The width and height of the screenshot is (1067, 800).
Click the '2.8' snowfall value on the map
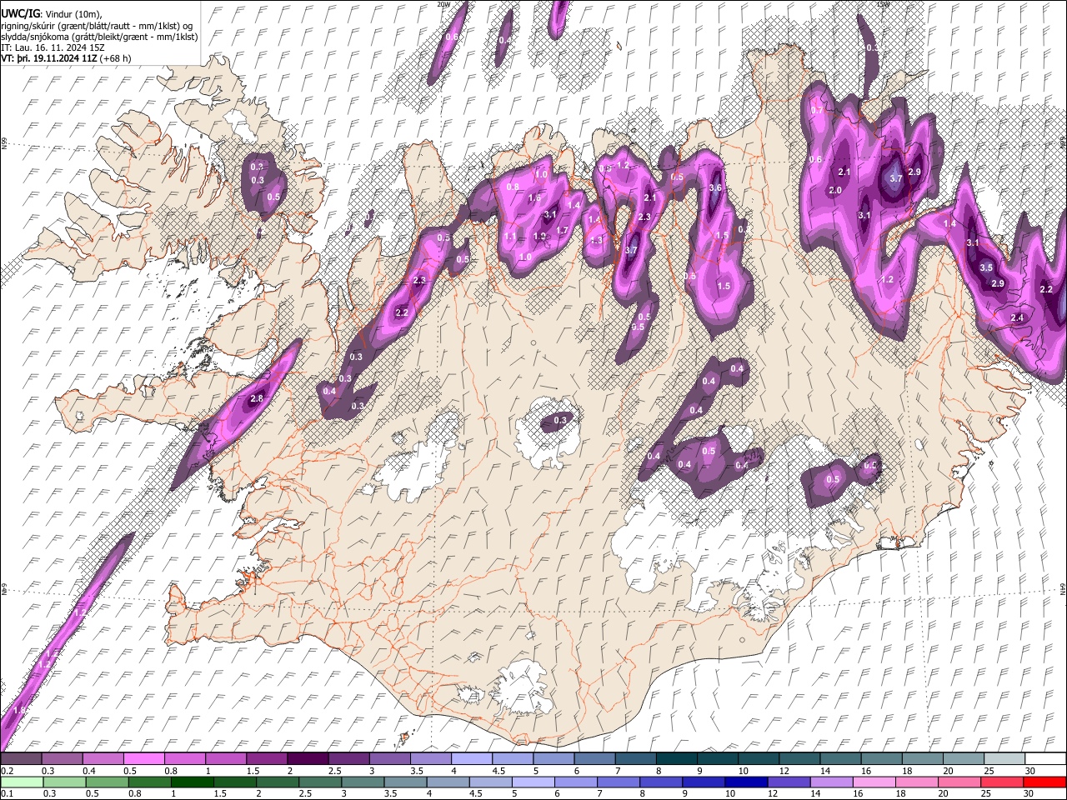257,399
